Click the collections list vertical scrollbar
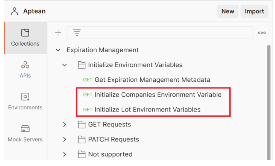Image resolution: width=275 pixels, height=166 pixels. (269, 102)
